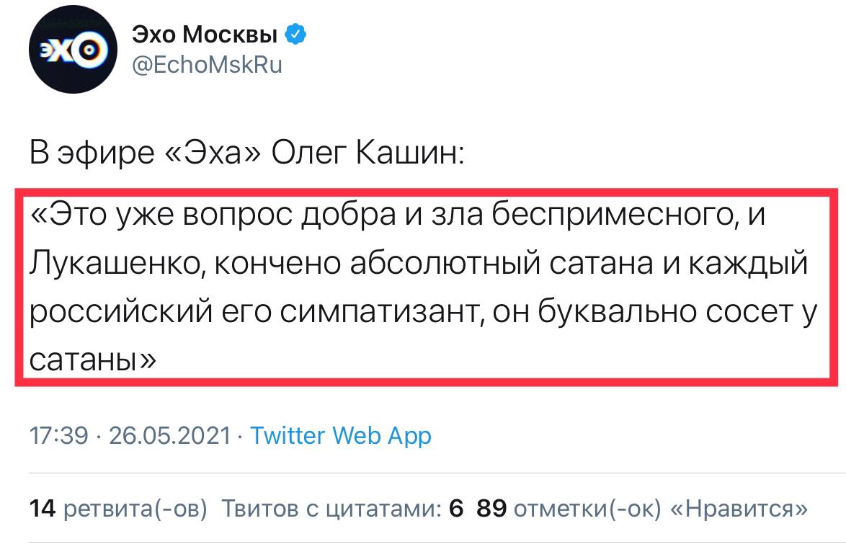Click the quote tweets count 6

455,509
